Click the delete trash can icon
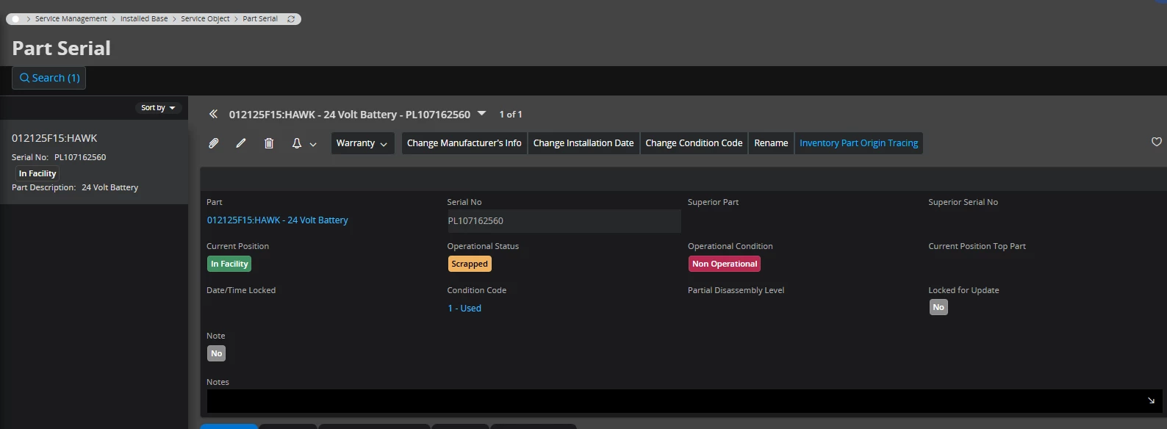1167x429 pixels. pyautogui.click(x=269, y=143)
